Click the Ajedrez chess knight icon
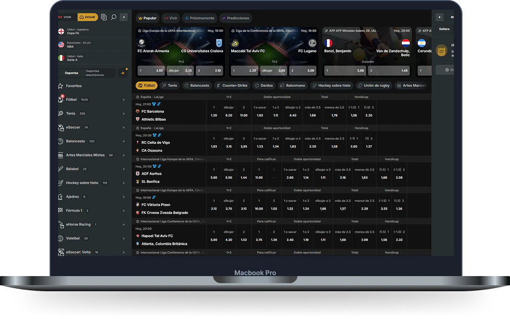The height and width of the screenshot is (319, 510). pos(61,197)
